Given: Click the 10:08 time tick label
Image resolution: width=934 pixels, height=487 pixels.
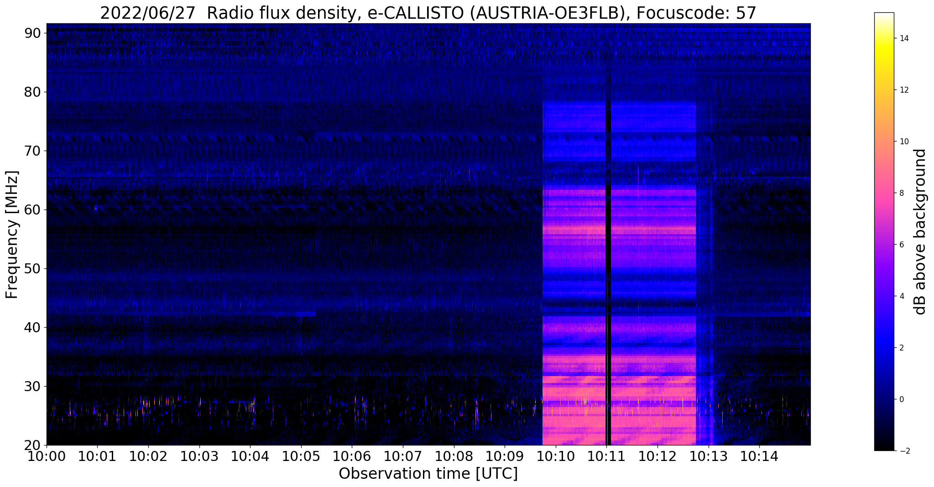Looking at the screenshot, I should pos(454,456).
